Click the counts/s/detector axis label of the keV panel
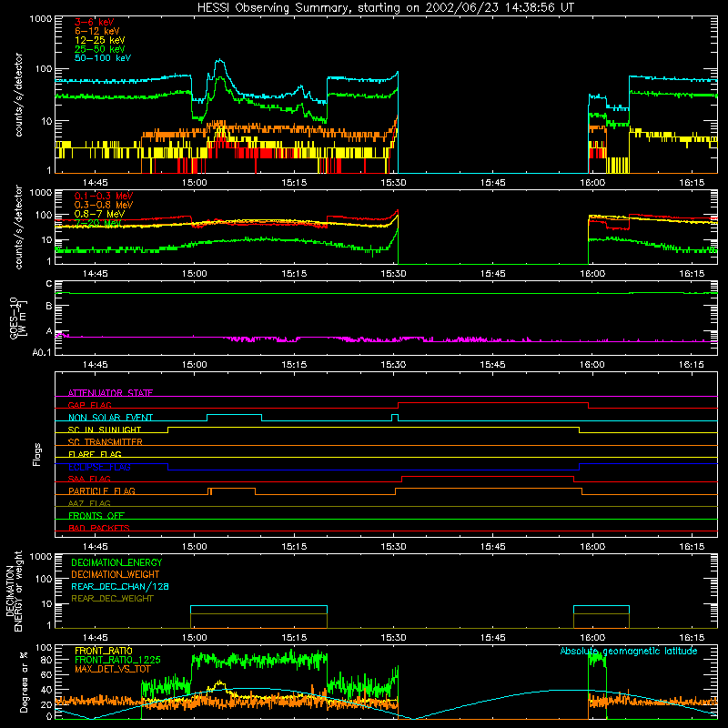The width and height of the screenshot is (728, 728). tap(18, 95)
